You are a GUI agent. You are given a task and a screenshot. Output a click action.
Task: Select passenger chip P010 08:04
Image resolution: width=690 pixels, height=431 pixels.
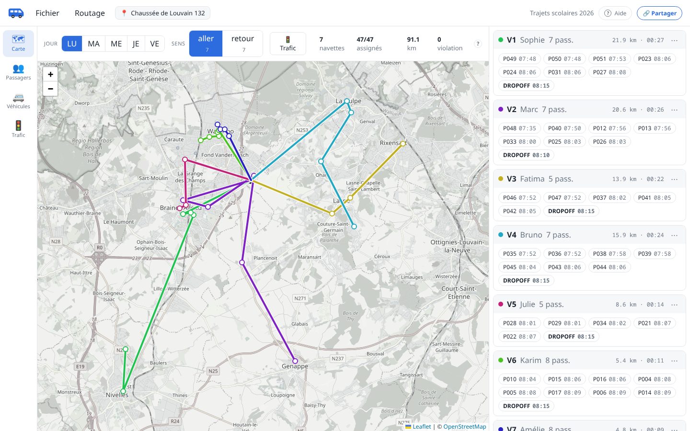[x=520, y=379]
